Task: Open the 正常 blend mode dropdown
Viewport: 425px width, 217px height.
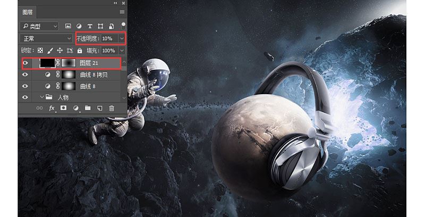Action: coord(46,38)
